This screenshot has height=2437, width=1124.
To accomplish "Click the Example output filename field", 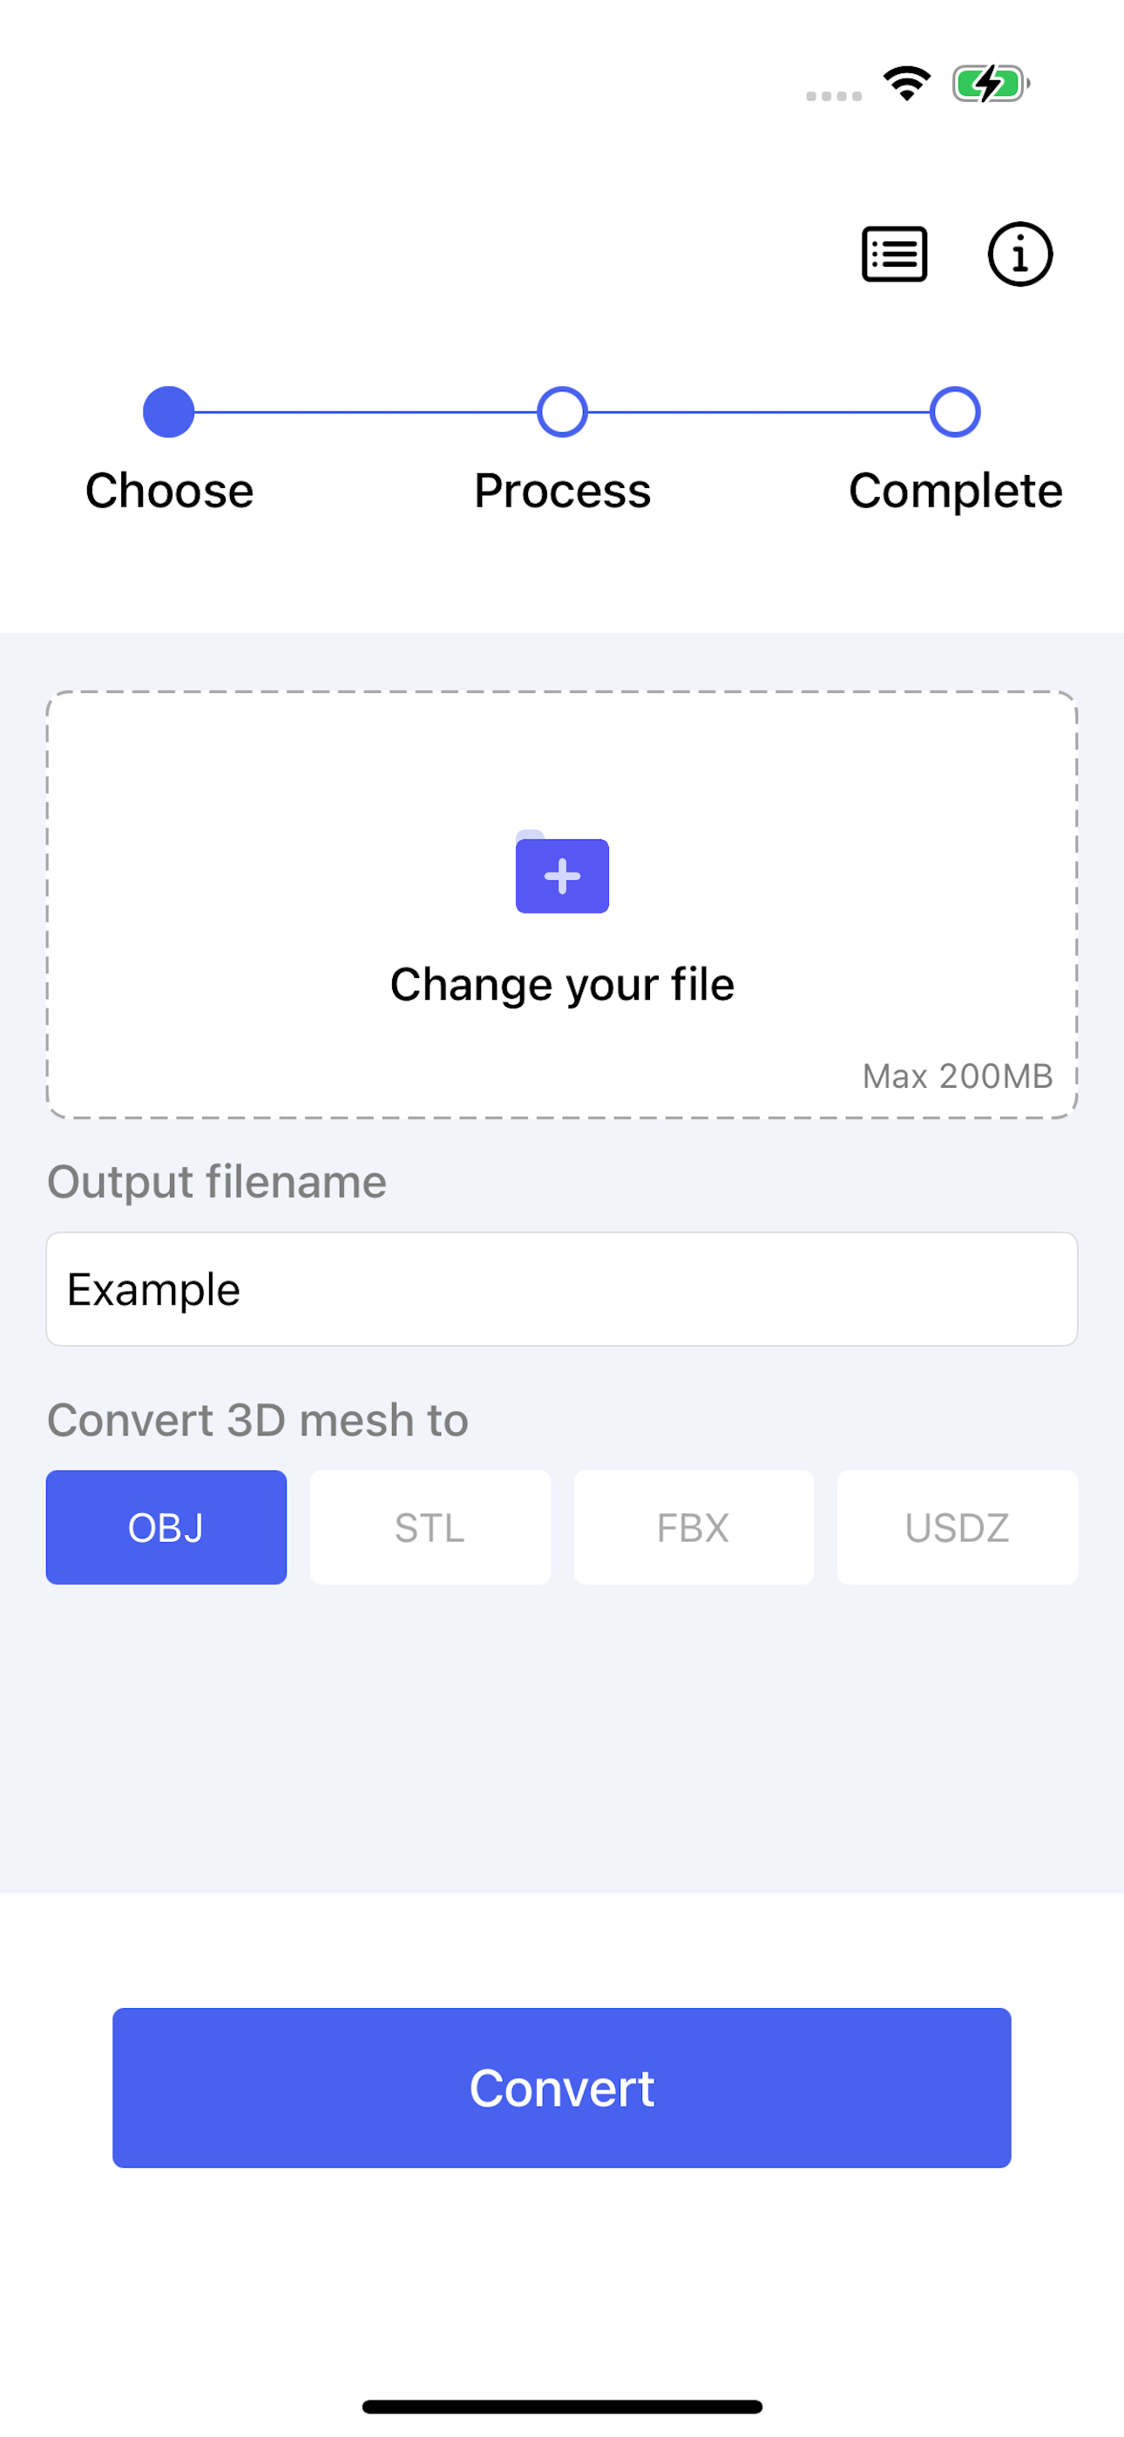I will click(x=561, y=1288).
